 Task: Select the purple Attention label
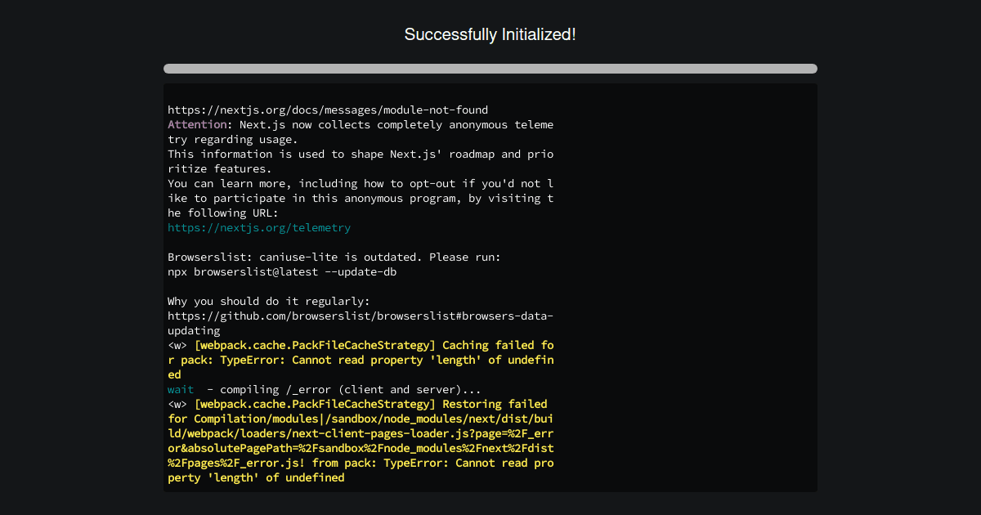click(x=196, y=124)
